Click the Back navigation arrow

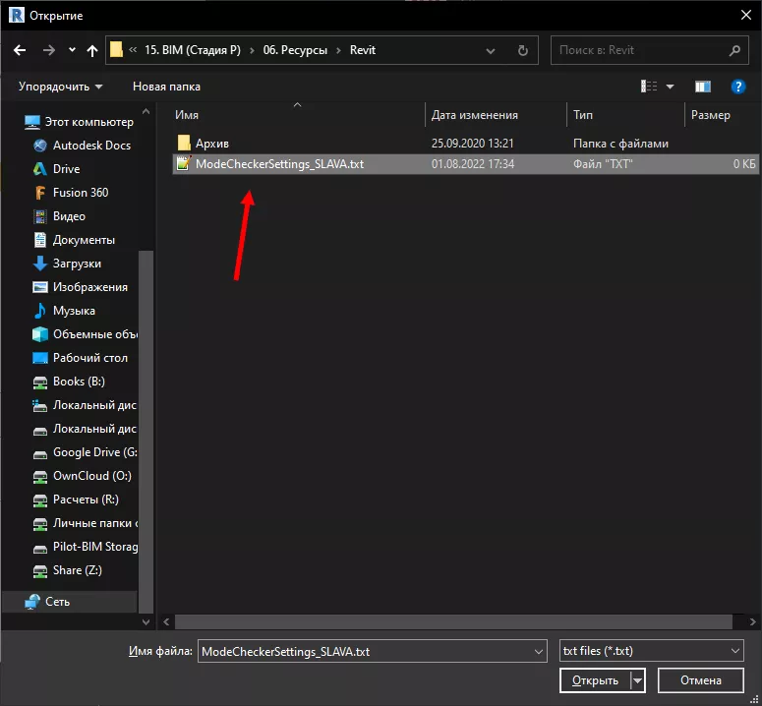coord(20,50)
